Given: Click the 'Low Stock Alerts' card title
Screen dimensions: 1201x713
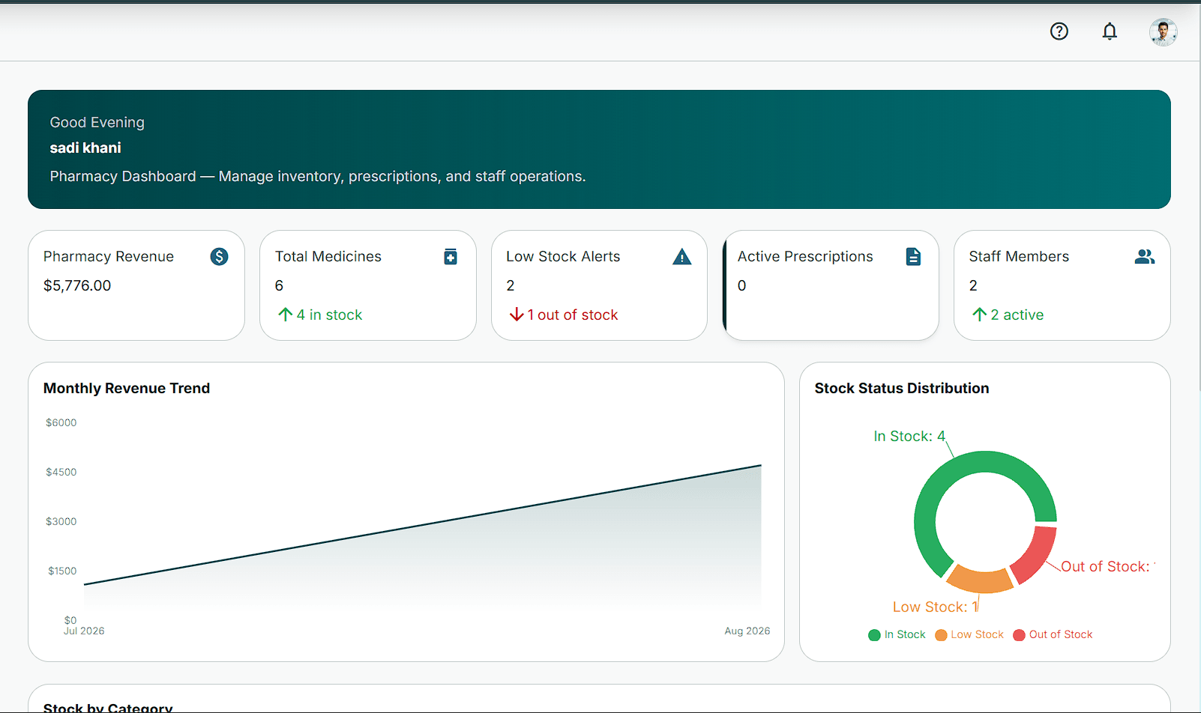Looking at the screenshot, I should 563,257.
